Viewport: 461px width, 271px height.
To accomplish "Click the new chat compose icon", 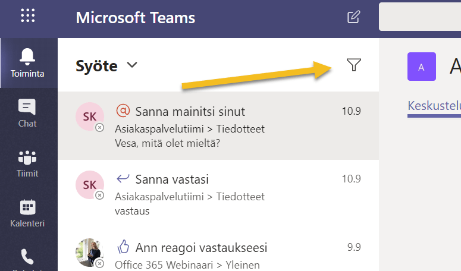I will [353, 17].
